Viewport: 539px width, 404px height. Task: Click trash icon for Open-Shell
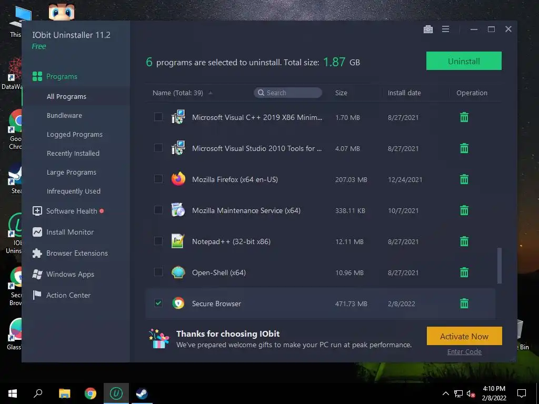click(x=464, y=272)
